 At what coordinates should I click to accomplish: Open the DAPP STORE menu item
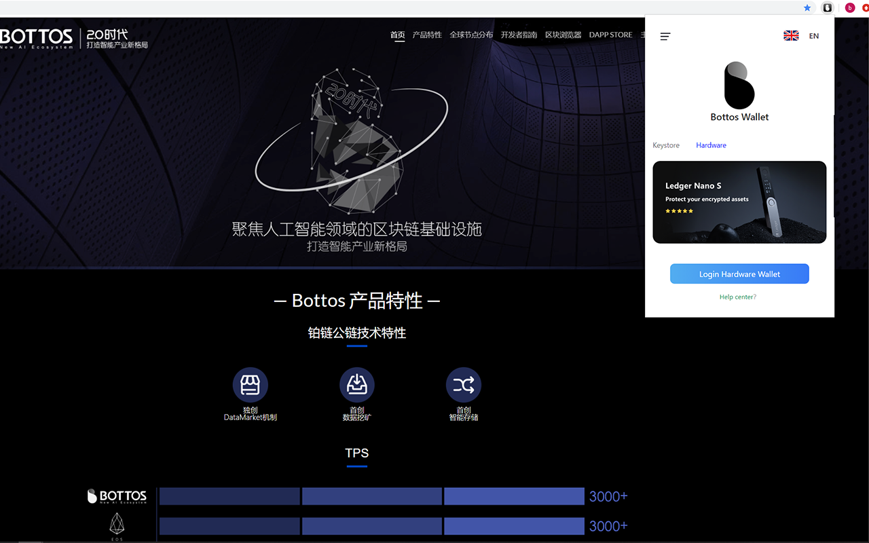coord(610,35)
